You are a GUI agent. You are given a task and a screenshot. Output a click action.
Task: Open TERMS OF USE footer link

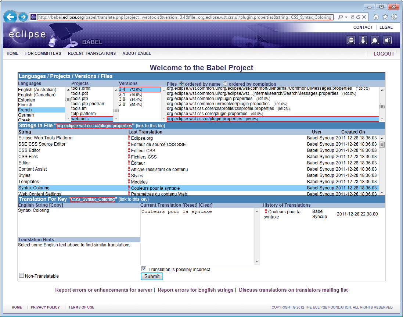tap(81, 307)
